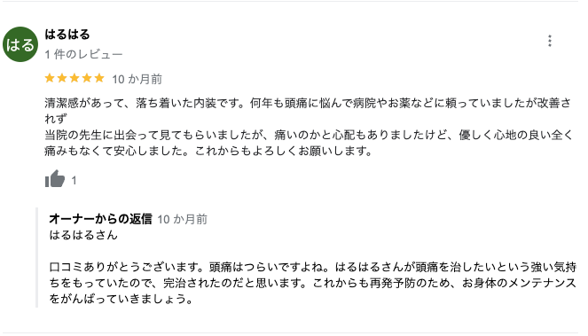Click the 10 か月前 date beside the stars
The width and height of the screenshot is (588, 336).
137,79
